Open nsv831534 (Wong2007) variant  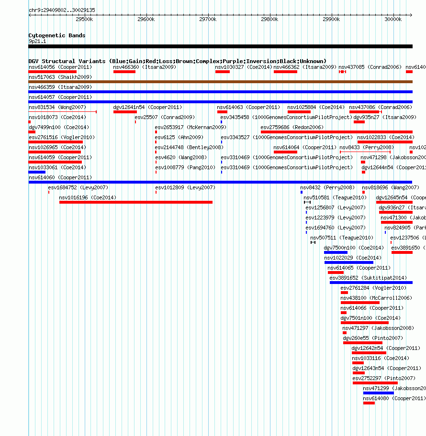57,107
